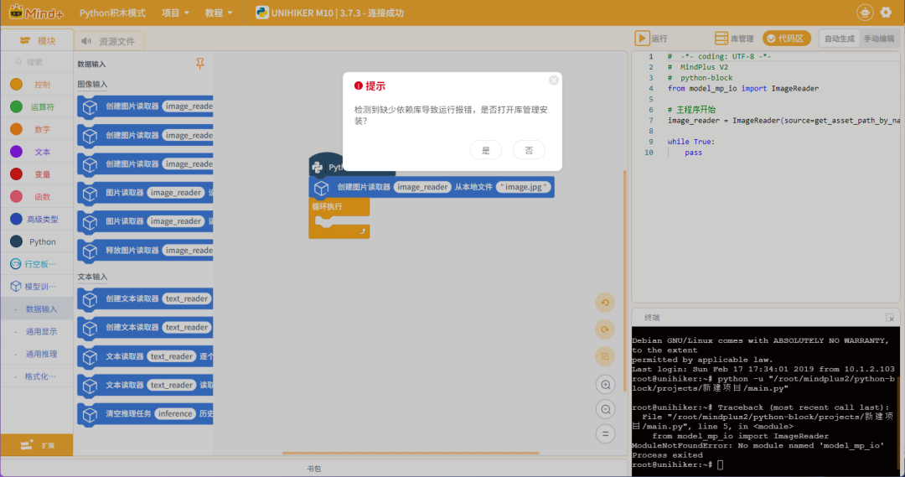905x477 pixels.
Task: Open the settings gear icon
Action: pyautogui.click(x=886, y=12)
